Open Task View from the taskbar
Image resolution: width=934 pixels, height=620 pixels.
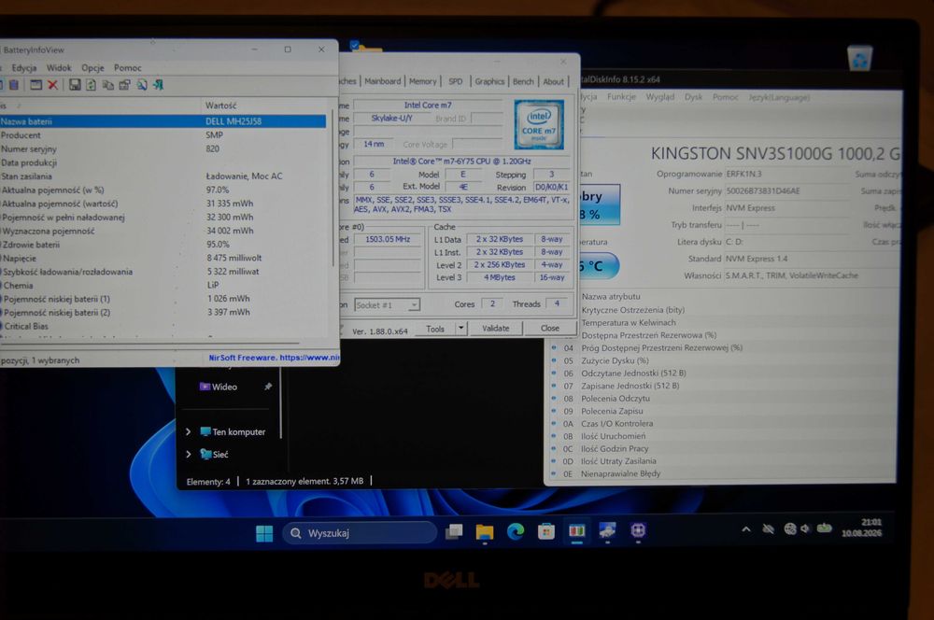(454, 531)
